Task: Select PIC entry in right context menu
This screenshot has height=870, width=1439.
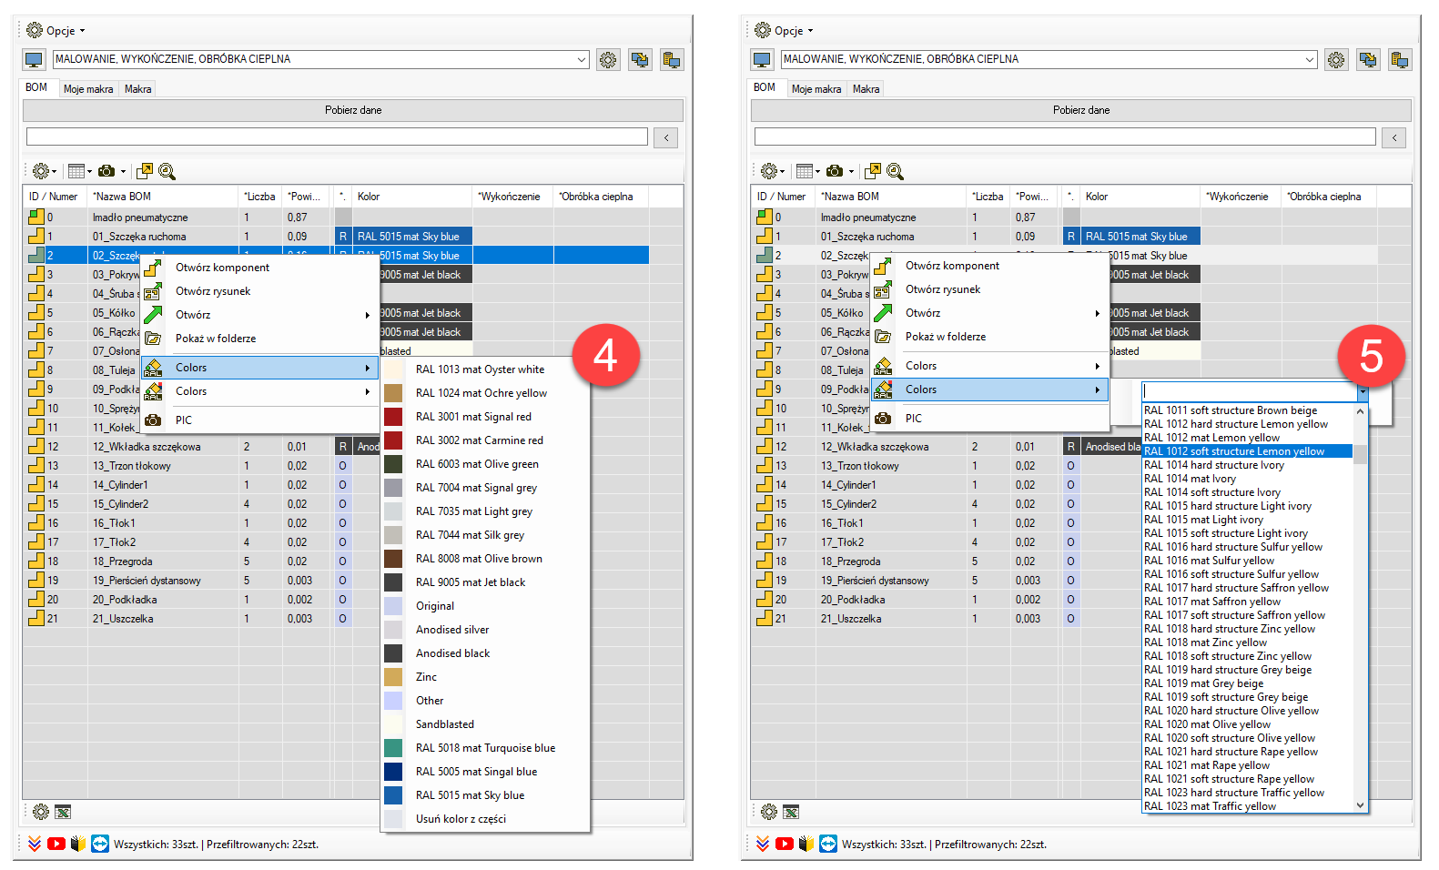Action: point(990,419)
